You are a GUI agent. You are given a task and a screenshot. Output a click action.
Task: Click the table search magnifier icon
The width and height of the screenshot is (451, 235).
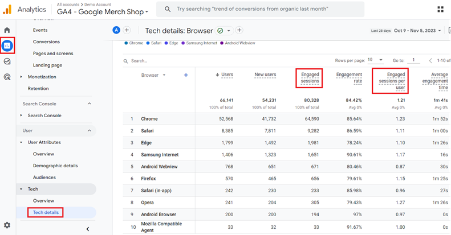click(x=125, y=61)
